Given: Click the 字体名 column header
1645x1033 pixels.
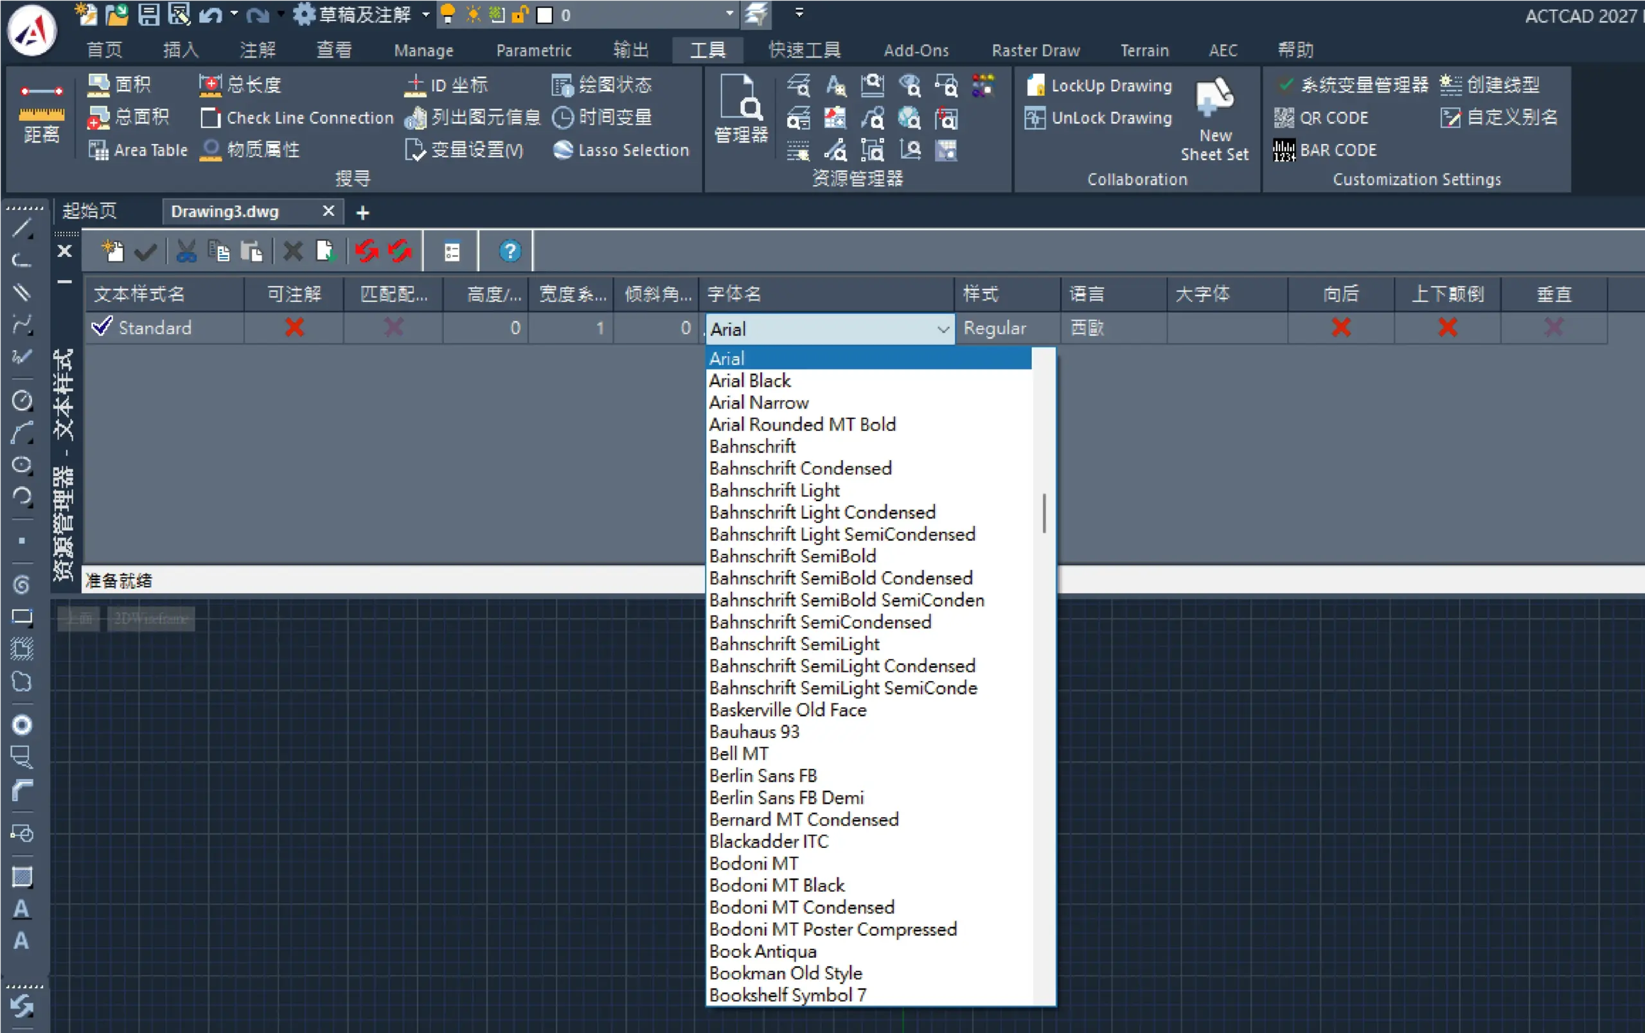Looking at the screenshot, I should point(826,294).
